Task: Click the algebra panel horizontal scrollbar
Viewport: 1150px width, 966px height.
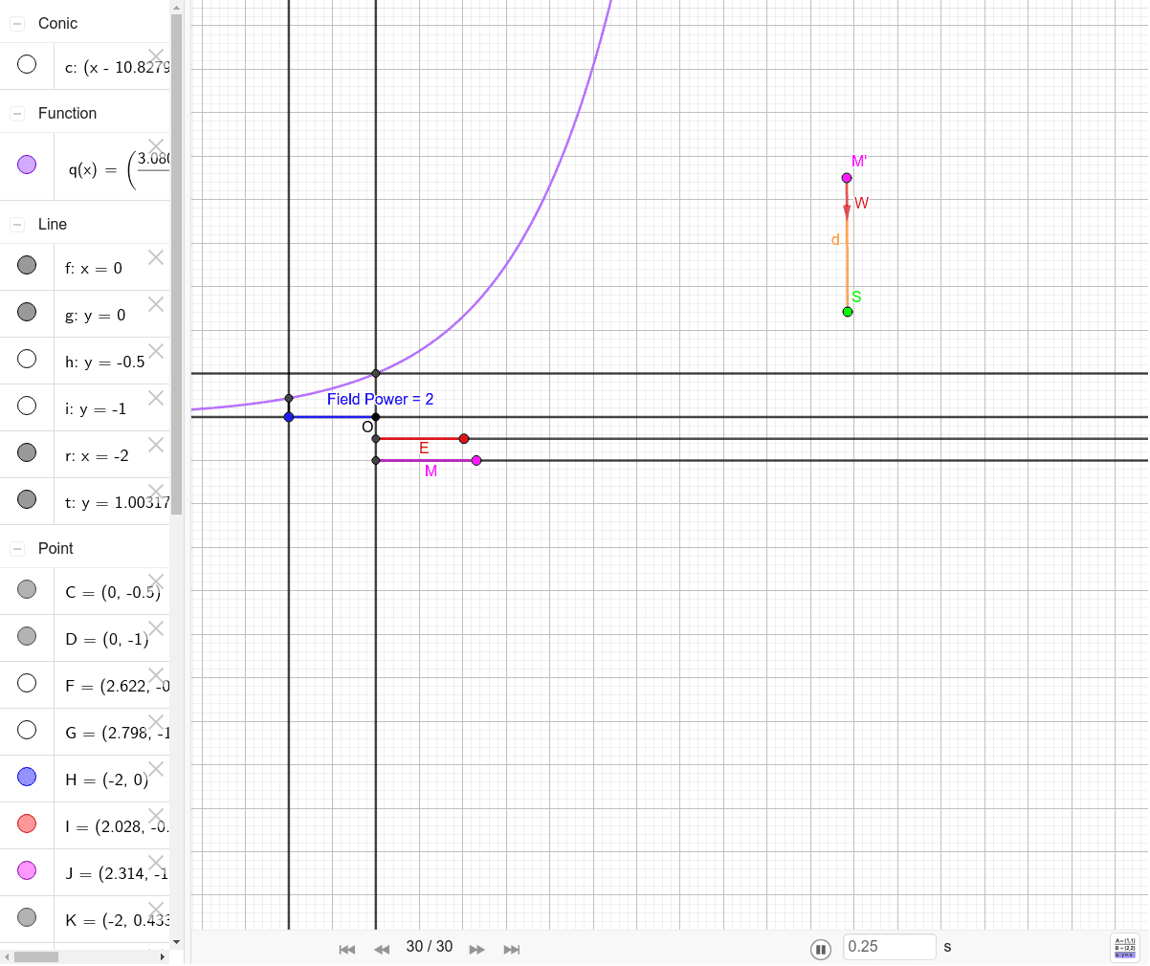Action: 36,956
